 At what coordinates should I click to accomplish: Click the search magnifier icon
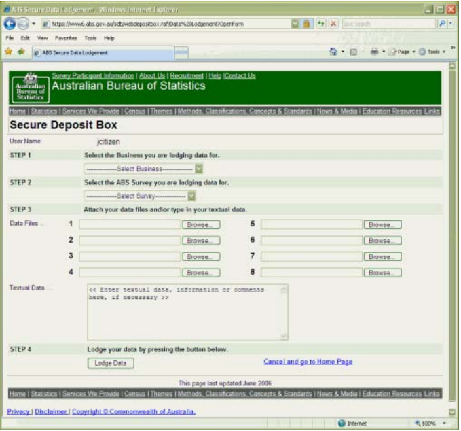(442, 24)
